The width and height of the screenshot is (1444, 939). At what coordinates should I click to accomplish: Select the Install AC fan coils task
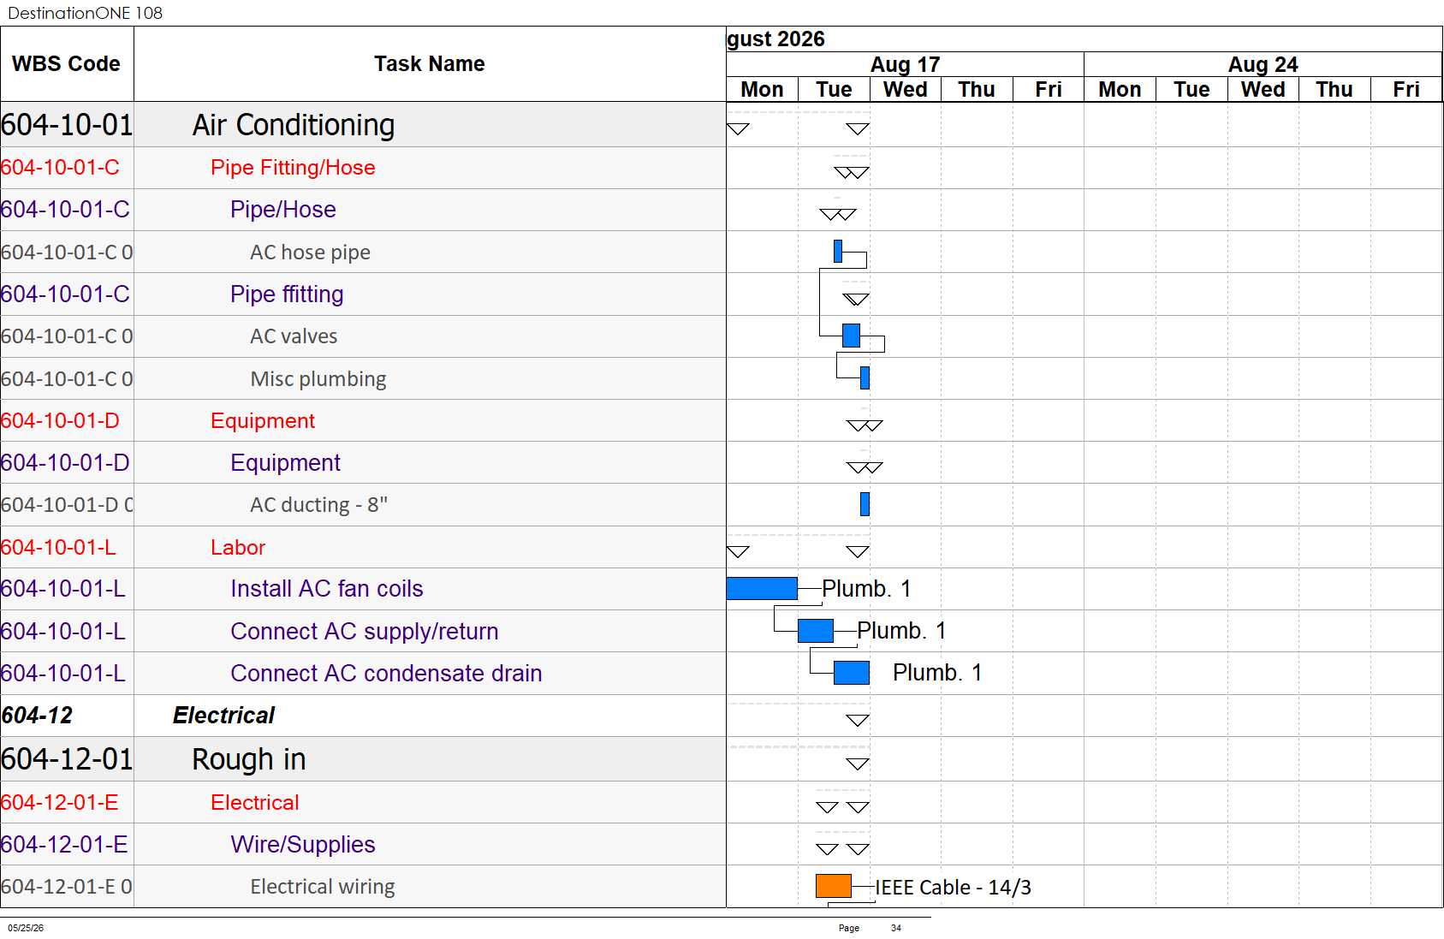[x=327, y=589]
